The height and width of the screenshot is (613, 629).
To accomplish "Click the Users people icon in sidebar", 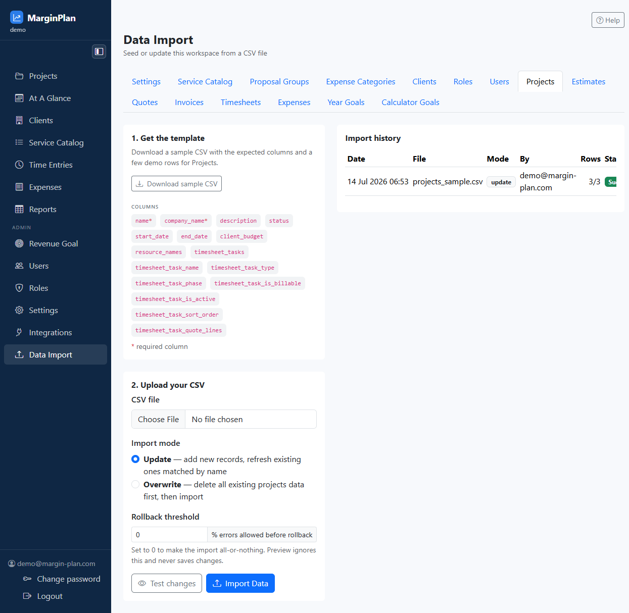I will tap(19, 266).
